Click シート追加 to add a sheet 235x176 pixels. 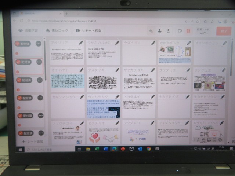[x=32, y=141]
